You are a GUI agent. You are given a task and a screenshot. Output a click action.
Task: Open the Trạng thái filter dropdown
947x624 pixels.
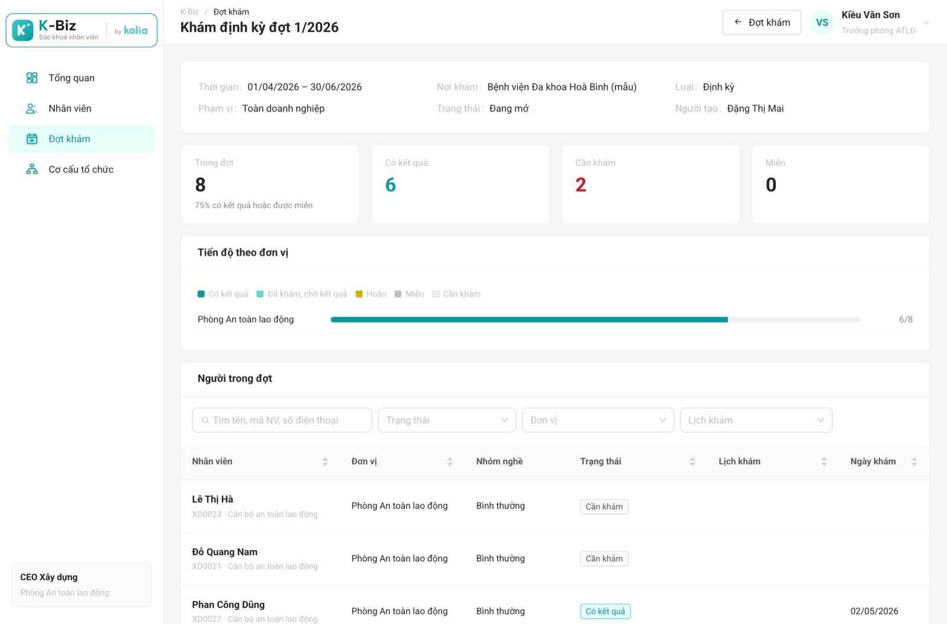click(x=447, y=420)
